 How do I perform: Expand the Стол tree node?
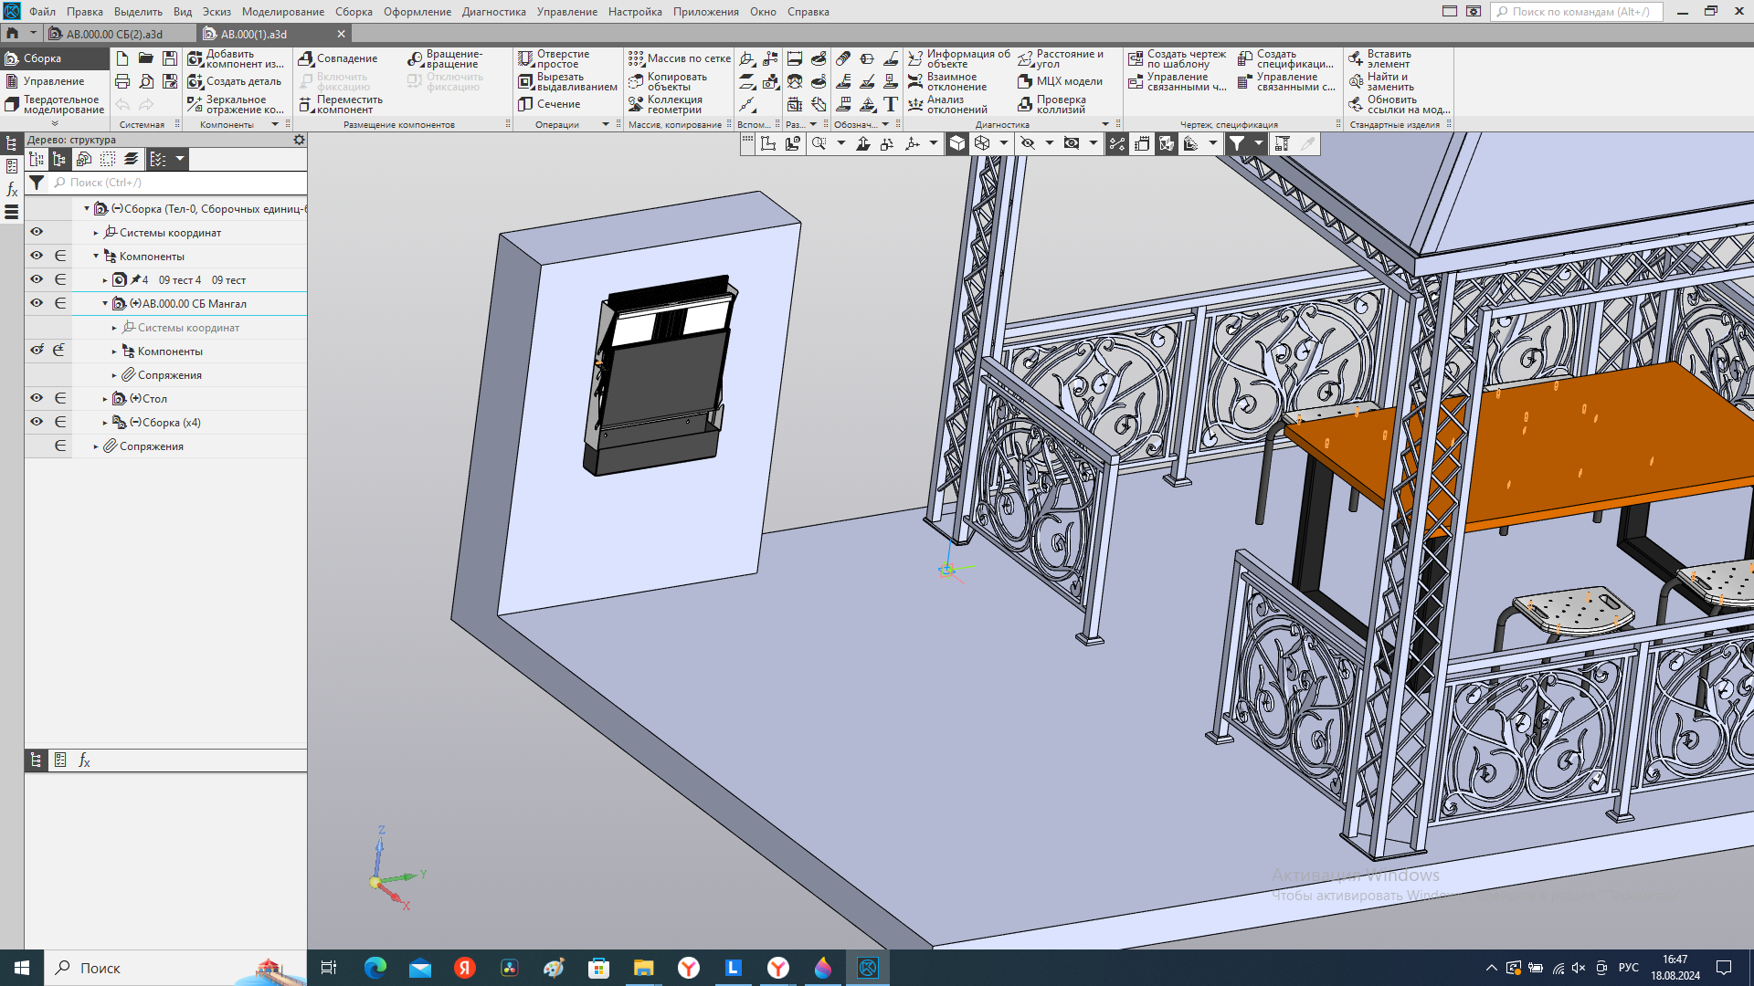pyautogui.click(x=105, y=399)
